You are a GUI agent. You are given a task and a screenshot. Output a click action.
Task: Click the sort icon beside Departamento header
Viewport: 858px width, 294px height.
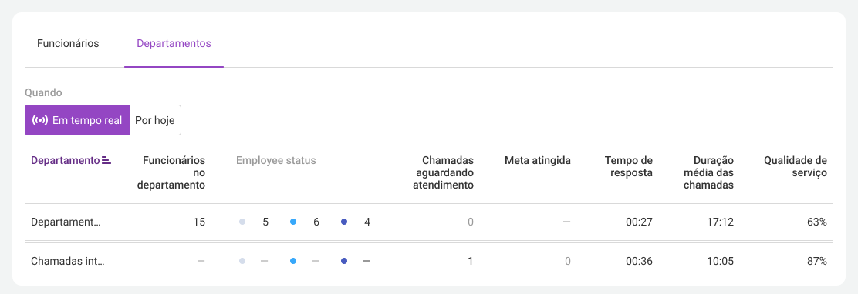point(106,160)
